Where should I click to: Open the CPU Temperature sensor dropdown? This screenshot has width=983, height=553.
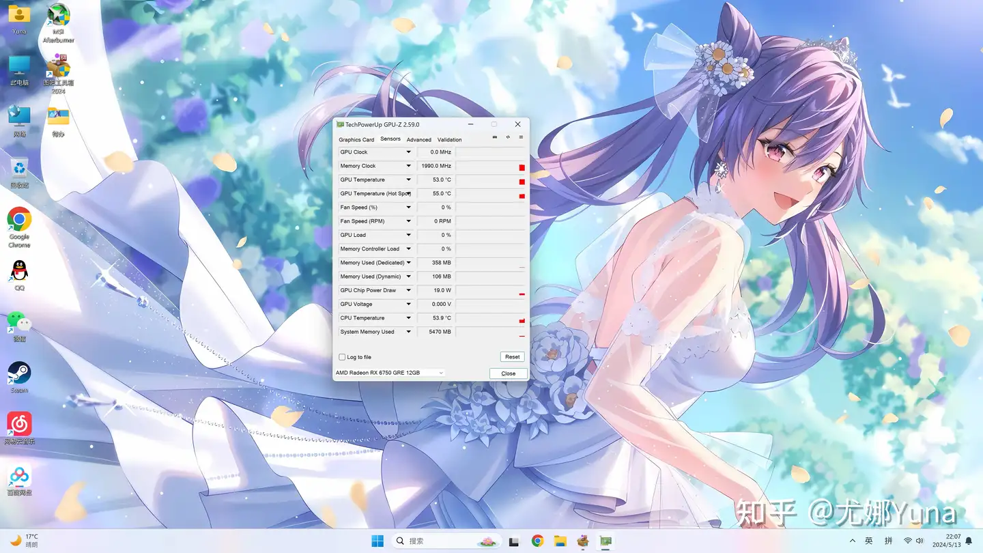click(409, 318)
